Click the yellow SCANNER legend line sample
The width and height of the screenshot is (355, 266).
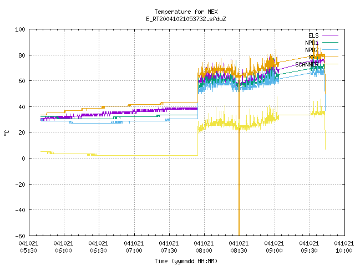330,64
